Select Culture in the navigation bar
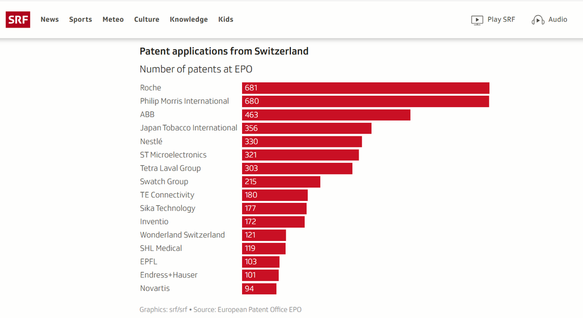Viewport: 583px width, 318px height. click(147, 19)
